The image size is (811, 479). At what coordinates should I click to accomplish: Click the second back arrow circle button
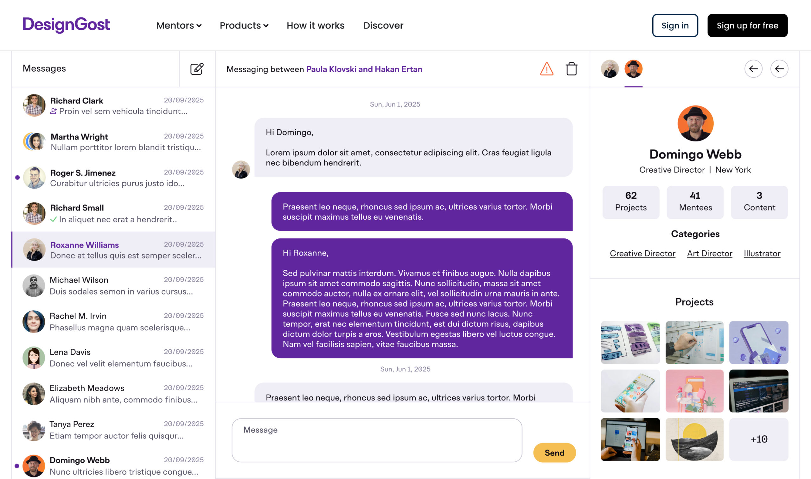click(779, 69)
